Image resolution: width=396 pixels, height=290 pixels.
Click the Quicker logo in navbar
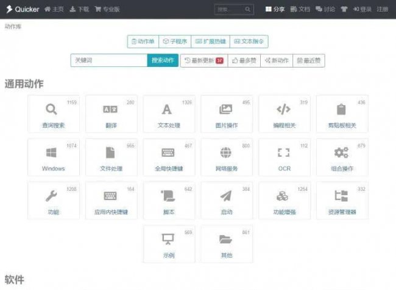(x=23, y=9)
